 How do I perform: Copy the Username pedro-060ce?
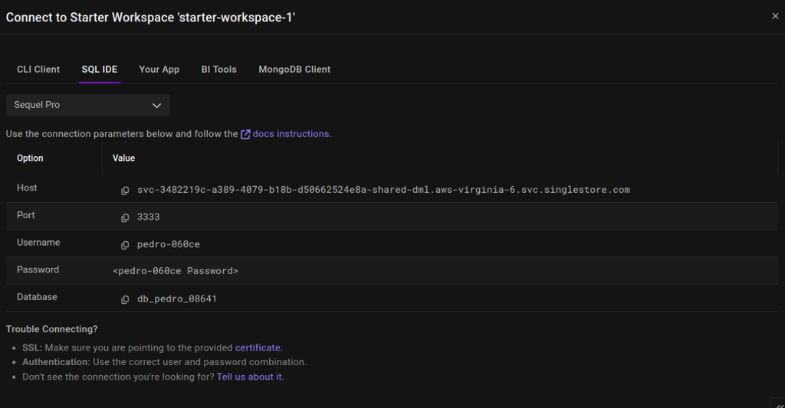pos(125,245)
